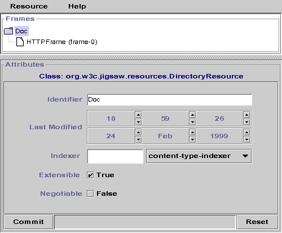This screenshot has height=233, width=282.
Task: Open the Resource menu
Action: click(x=29, y=6)
